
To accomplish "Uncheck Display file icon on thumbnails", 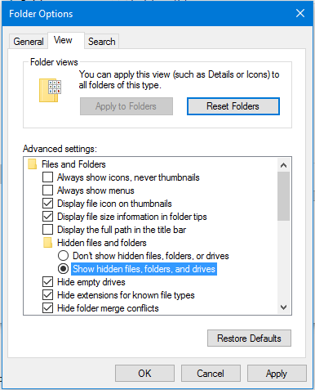I will [x=47, y=204].
